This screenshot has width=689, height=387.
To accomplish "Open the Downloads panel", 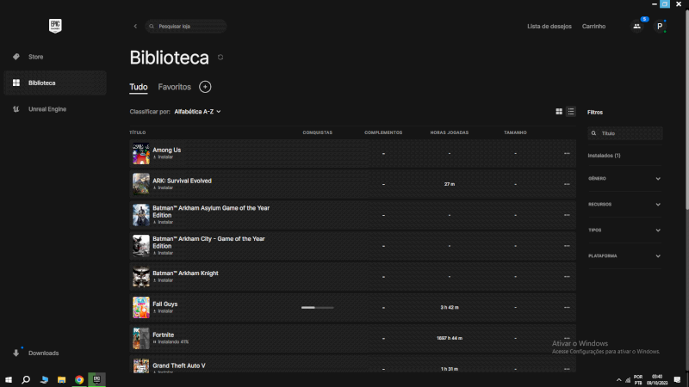I will 43,353.
